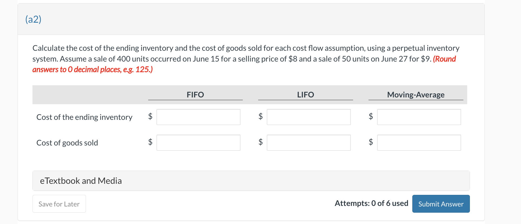Select the FIFO cost of goods sold box
The height and width of the screenshot is (224, 521).
pyautogui.click(x=198, y=142)
